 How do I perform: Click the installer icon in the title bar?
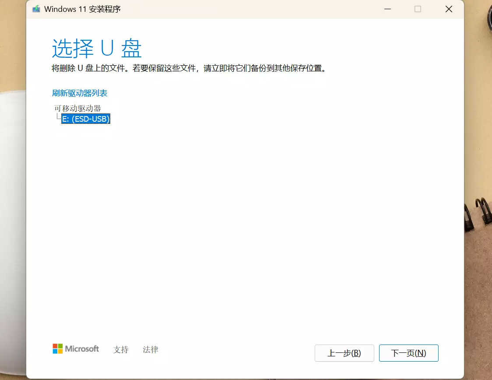tap(36, 9)
